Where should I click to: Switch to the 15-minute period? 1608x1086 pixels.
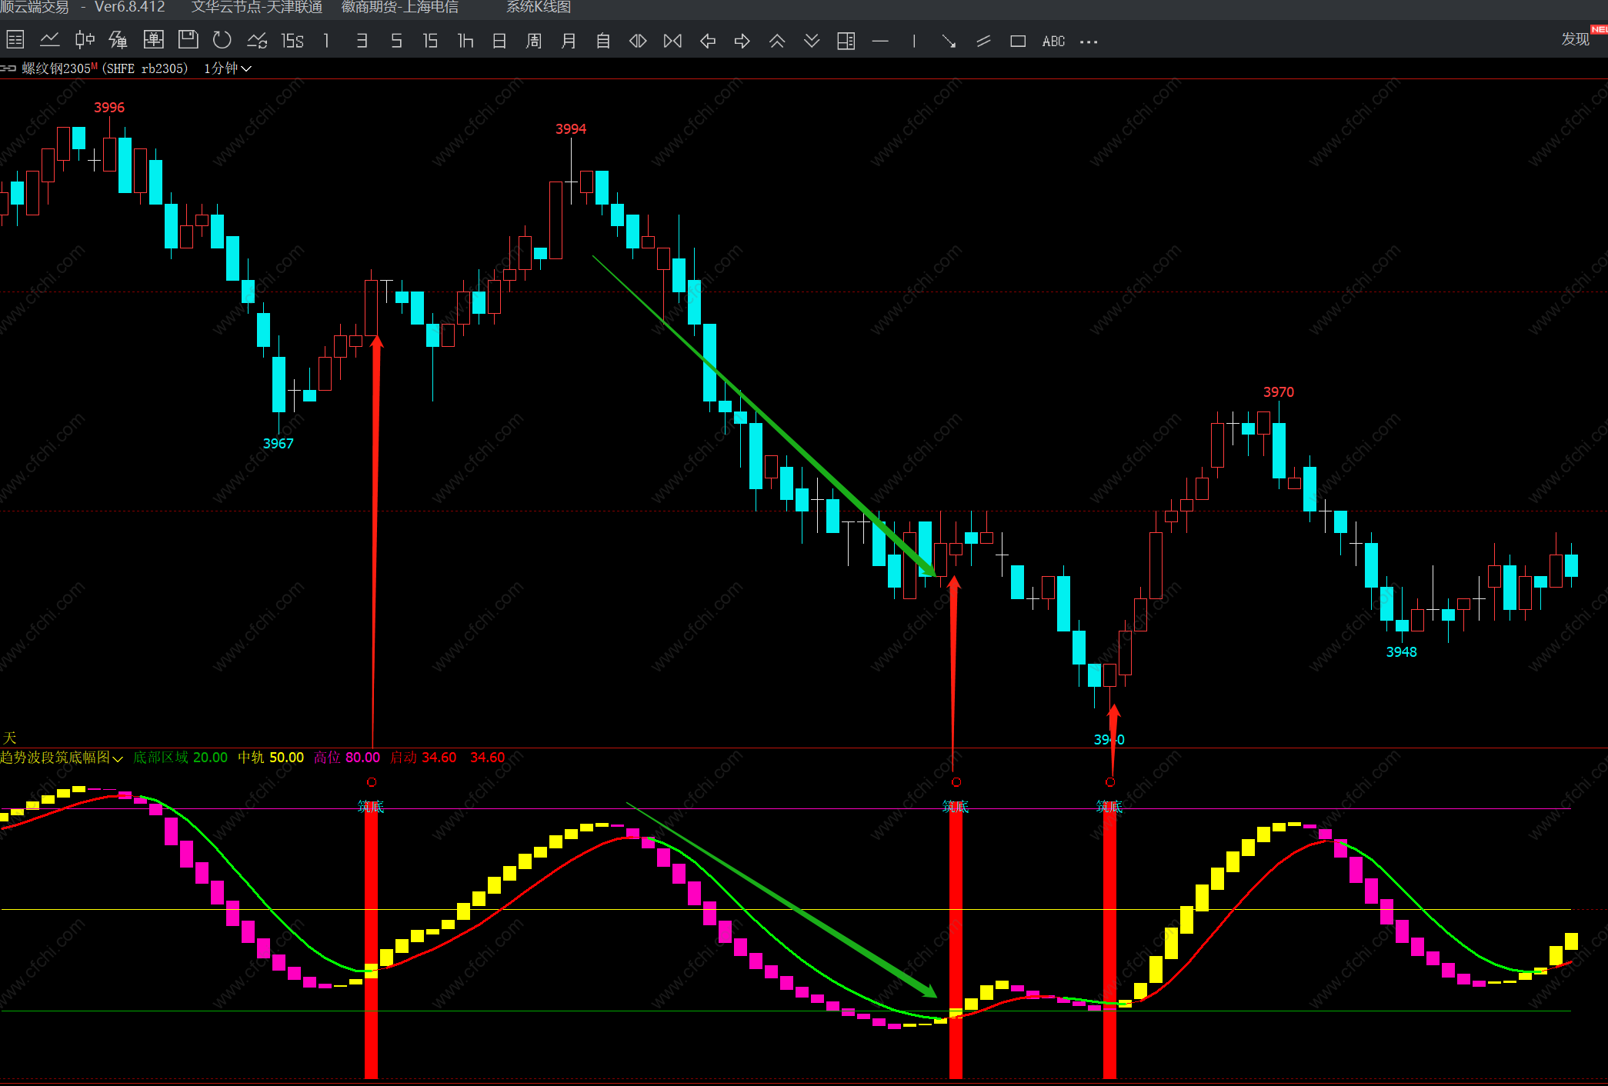pos(430,41)
